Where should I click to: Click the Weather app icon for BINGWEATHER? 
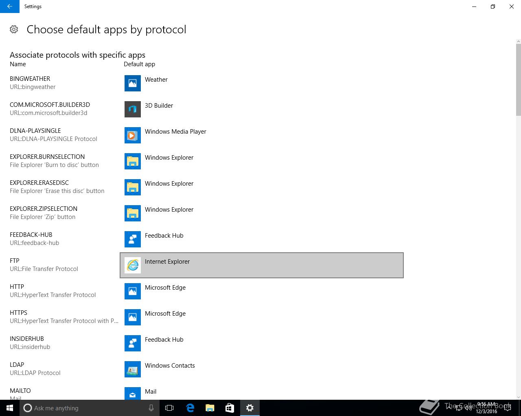[x=133, y=83]
